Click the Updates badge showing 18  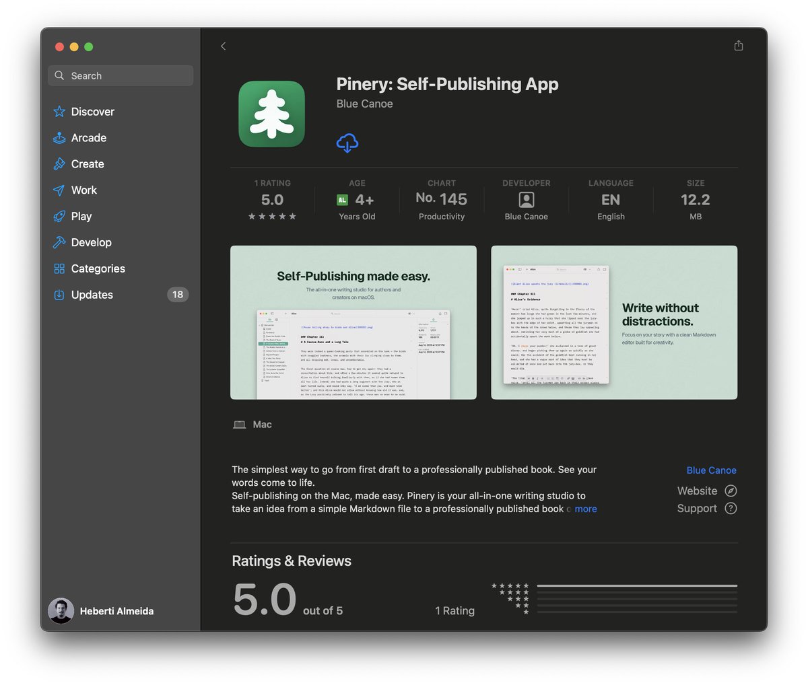point(178,295)
